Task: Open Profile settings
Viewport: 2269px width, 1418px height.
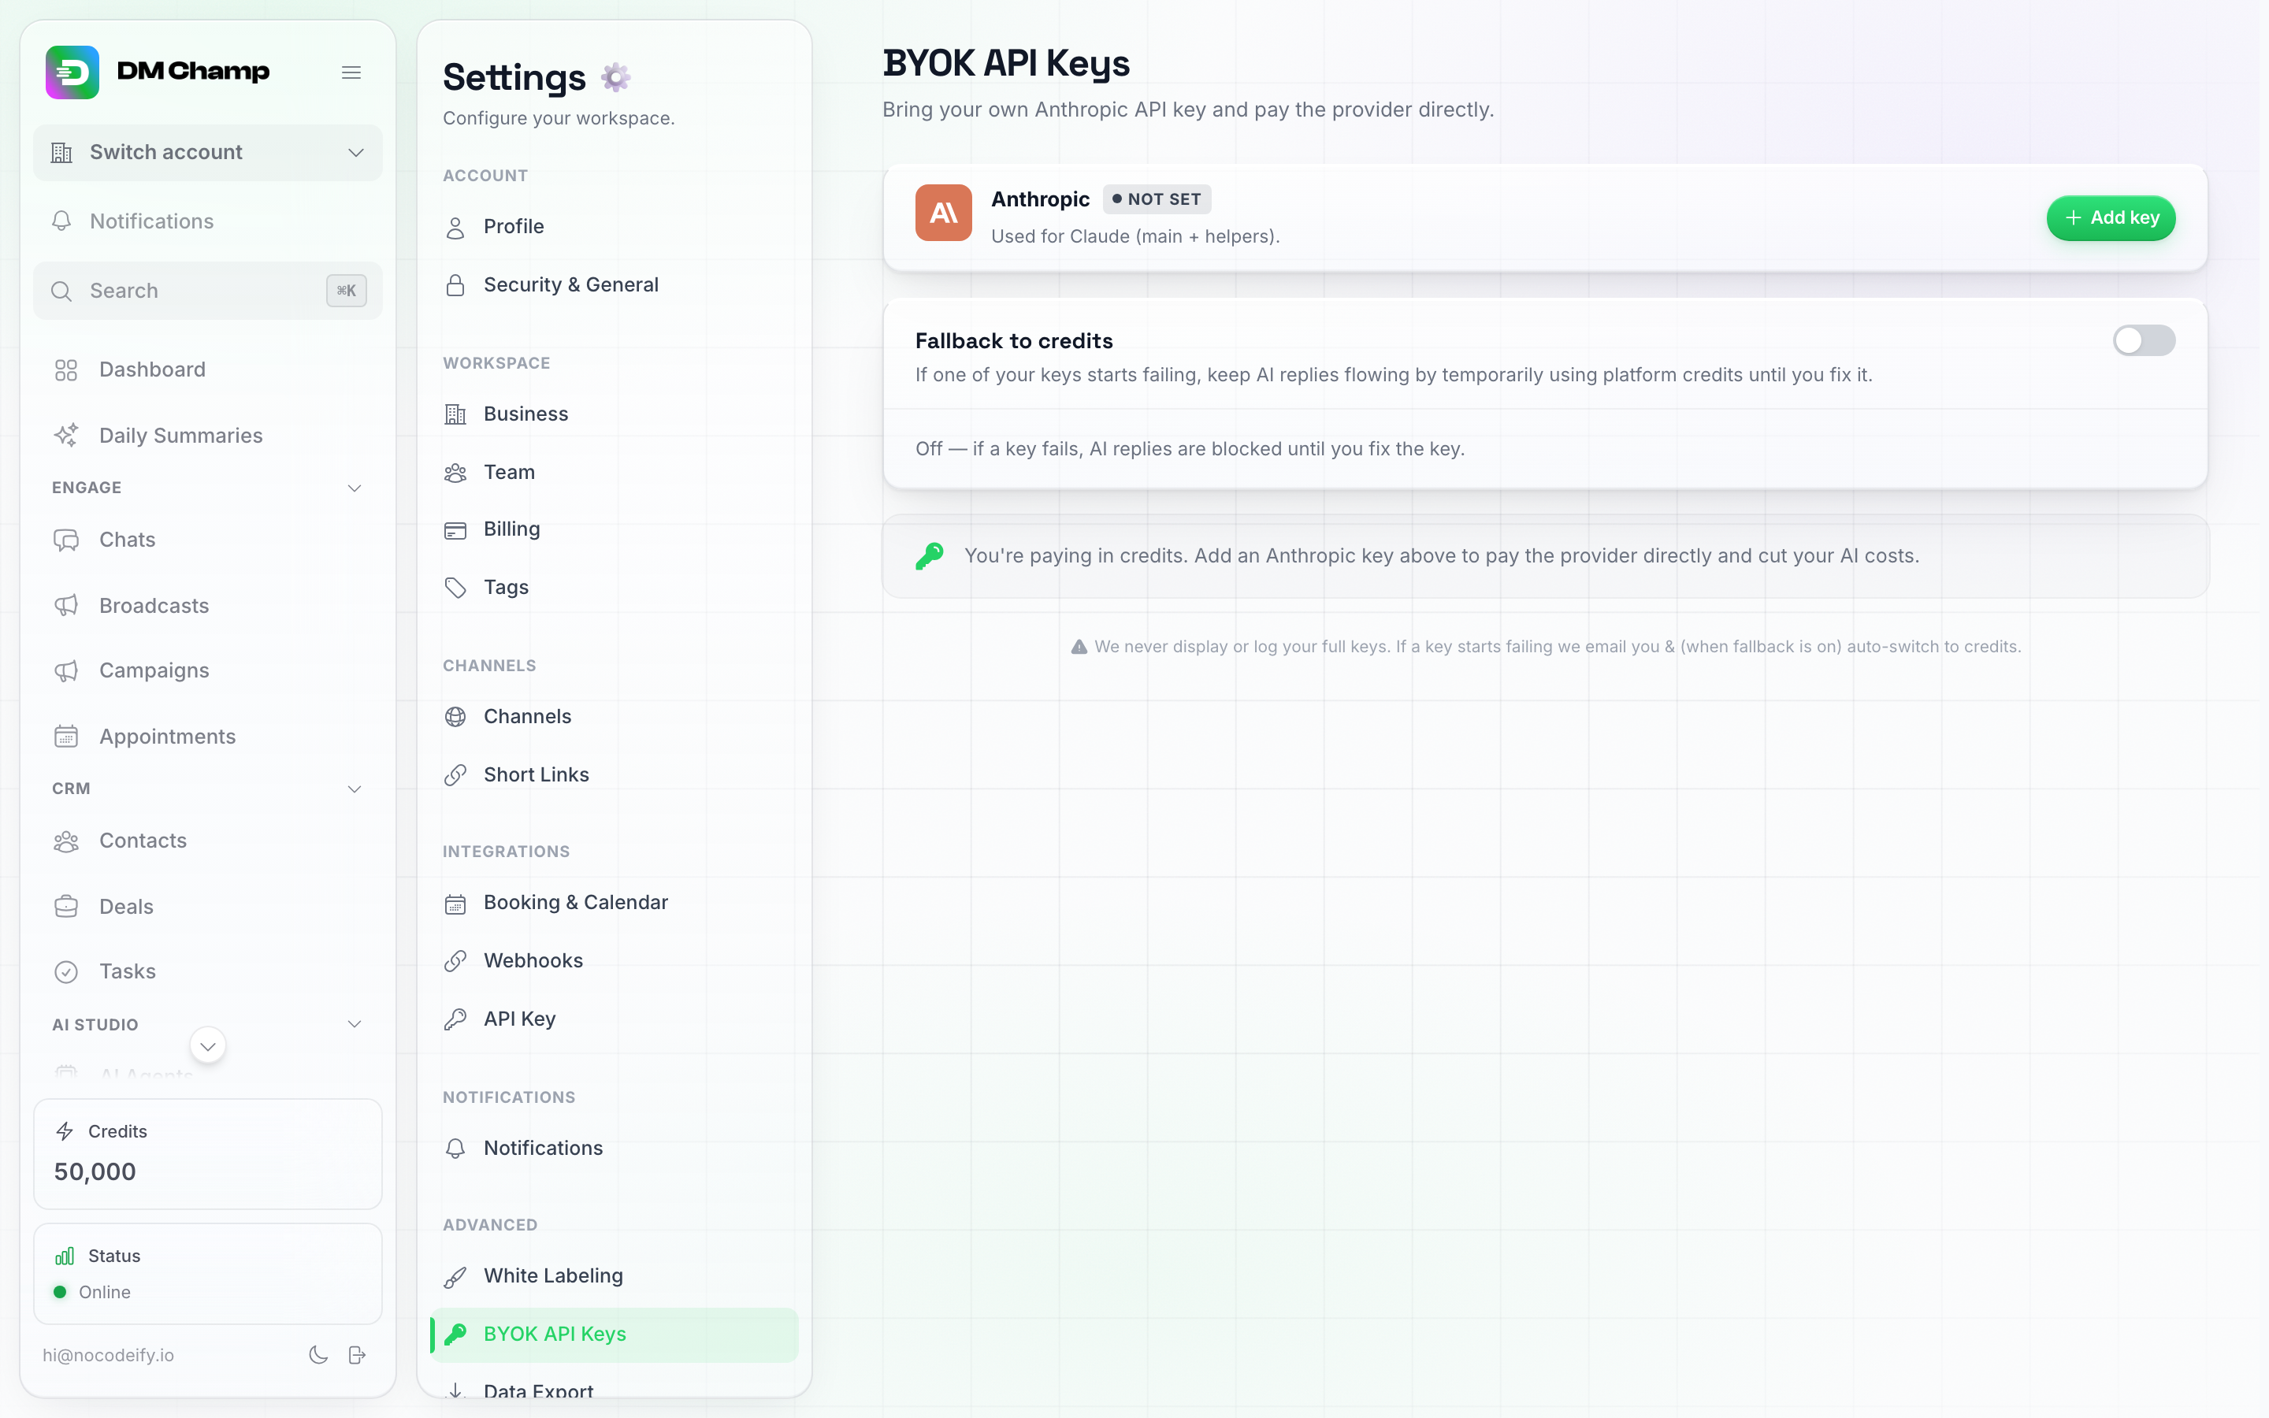Action: tap(615, 227)
